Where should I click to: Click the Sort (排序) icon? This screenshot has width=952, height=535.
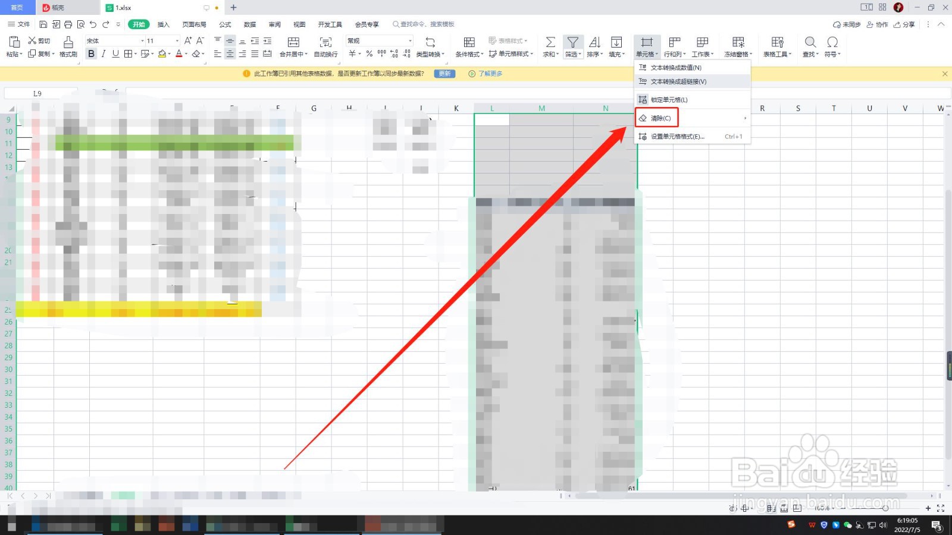pyautogui.click(x=594, y=42)
